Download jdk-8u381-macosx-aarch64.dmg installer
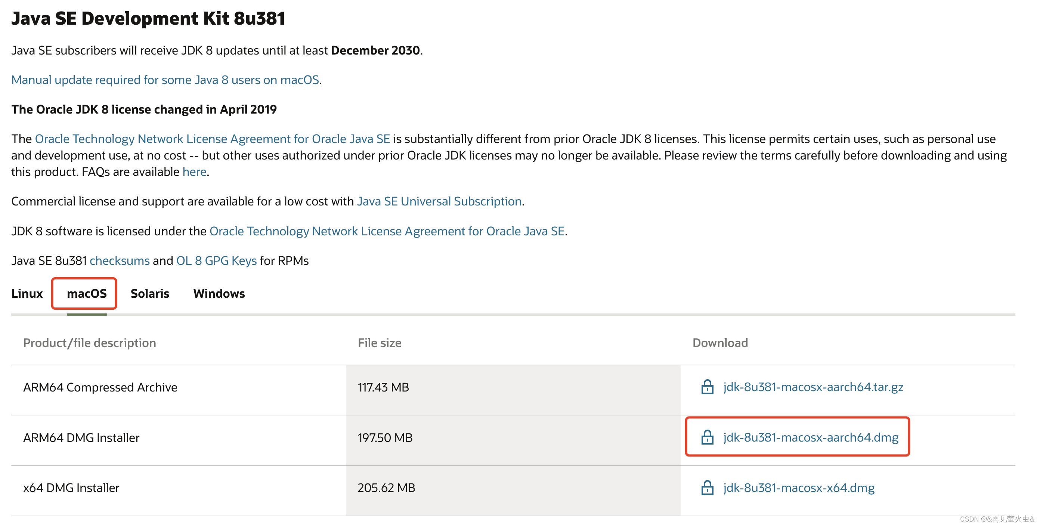This screenshot has height=526, width=1040. pos(811,437)
